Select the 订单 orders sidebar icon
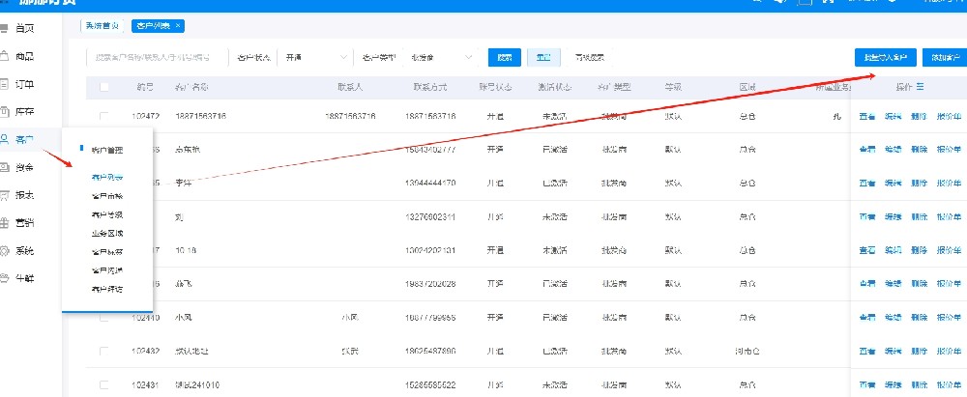 (x=6, y=84)
